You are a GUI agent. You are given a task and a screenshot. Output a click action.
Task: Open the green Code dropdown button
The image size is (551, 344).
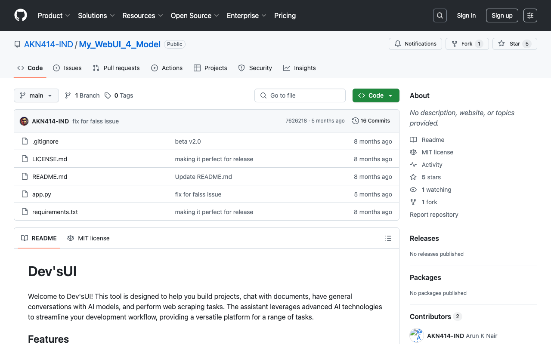click(x=376, y=95)
